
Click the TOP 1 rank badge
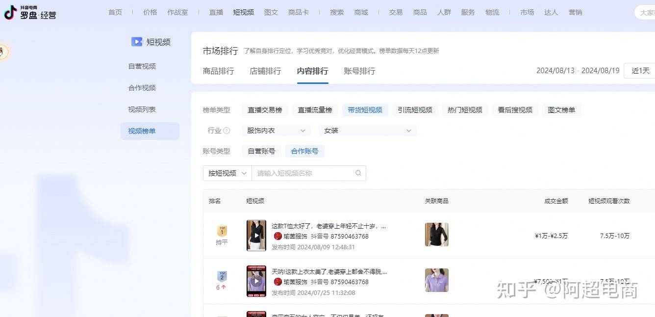click(x=222, y=231)
